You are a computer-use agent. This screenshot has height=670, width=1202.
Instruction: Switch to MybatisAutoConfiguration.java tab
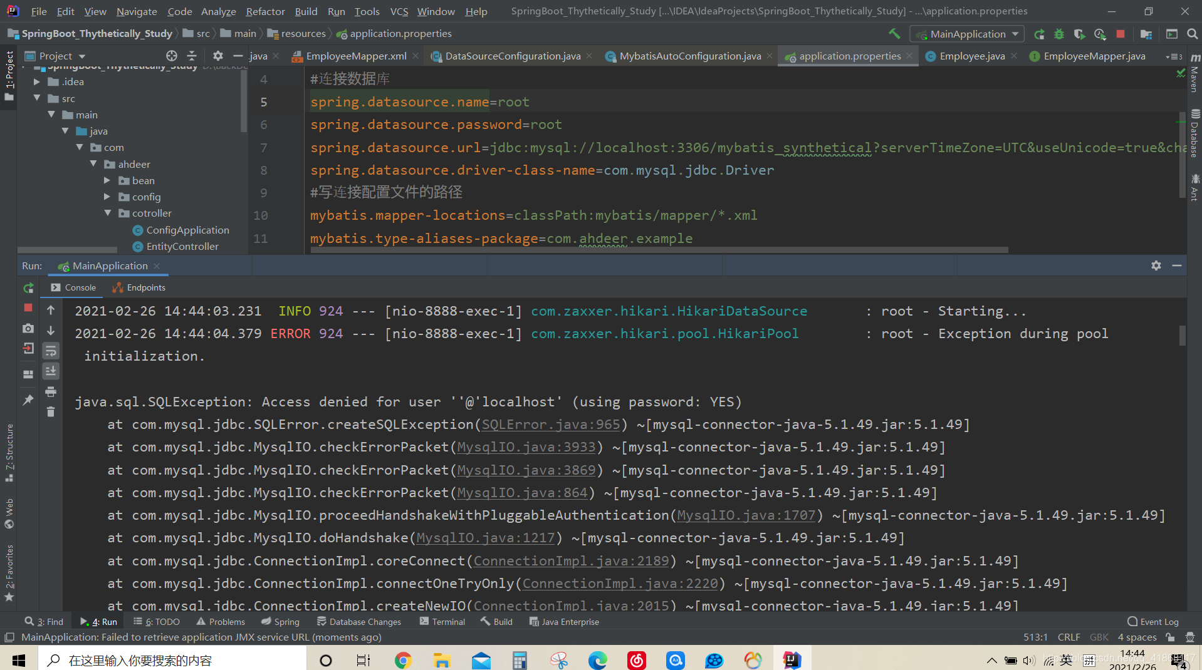(x=689, y=56)
